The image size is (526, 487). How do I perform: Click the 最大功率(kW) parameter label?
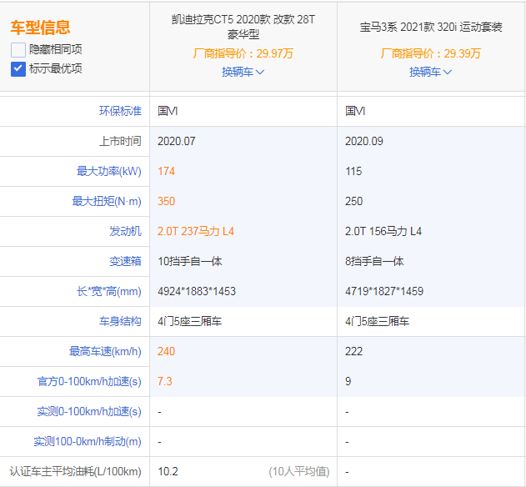point(108,171)
